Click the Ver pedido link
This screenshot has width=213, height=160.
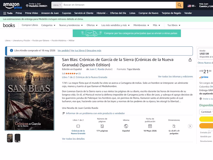click(x=63, y=51)
